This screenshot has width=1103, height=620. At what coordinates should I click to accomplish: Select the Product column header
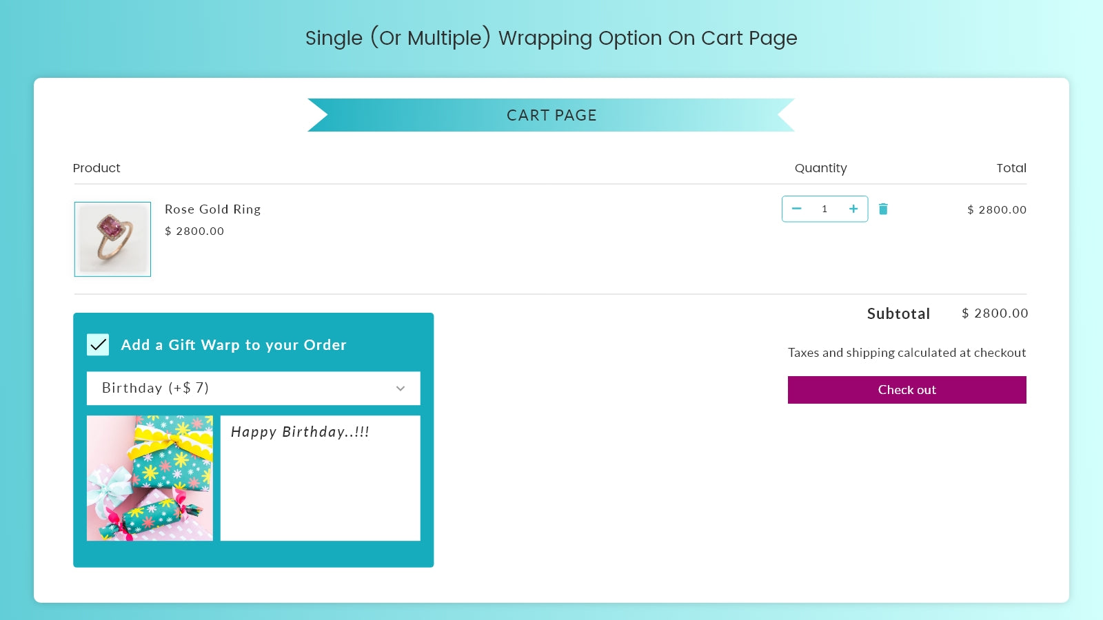97,167
